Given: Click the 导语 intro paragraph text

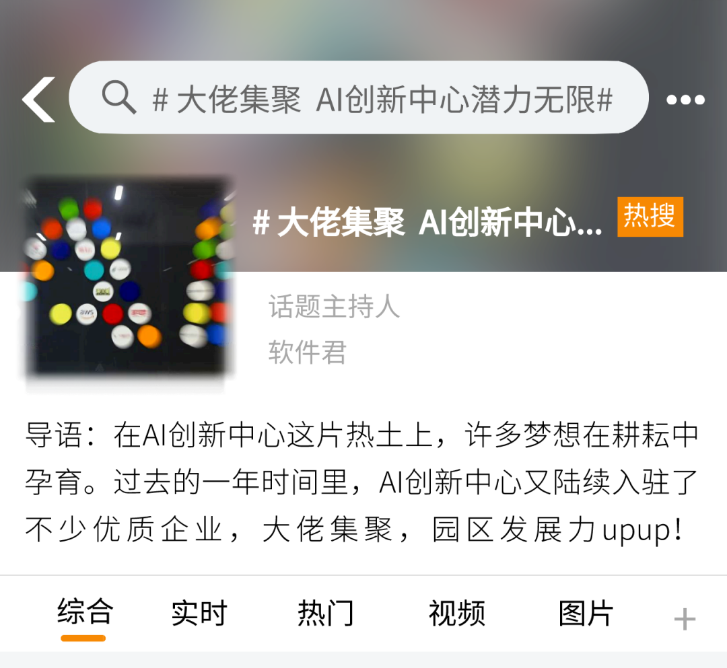Looking at the screenshot, I should [x=361, y=482].
